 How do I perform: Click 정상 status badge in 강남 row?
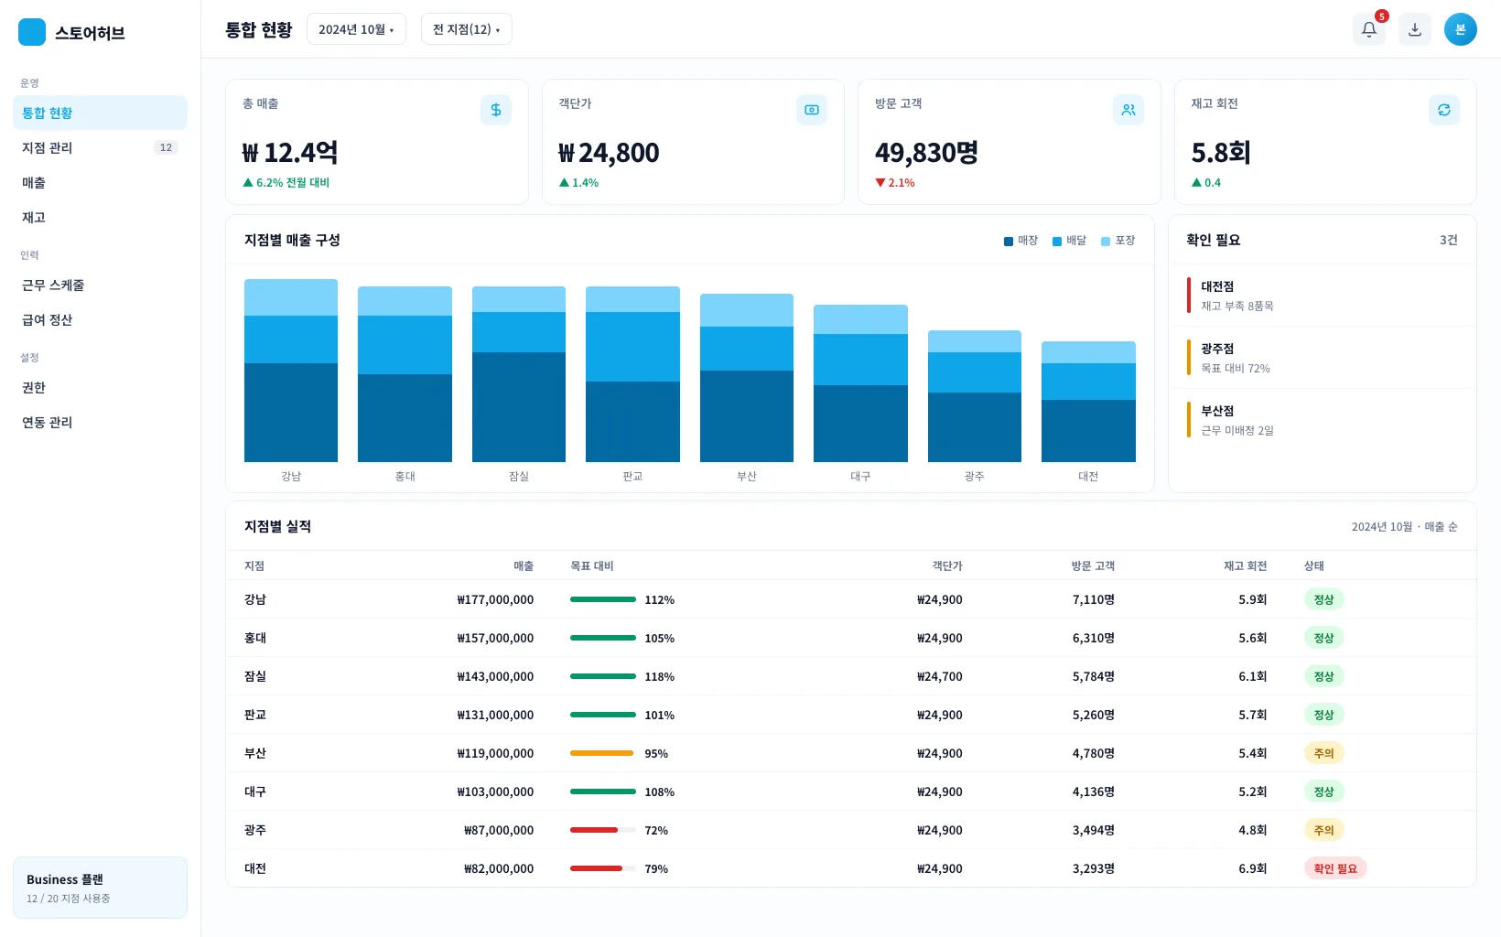pos(1323,599)
